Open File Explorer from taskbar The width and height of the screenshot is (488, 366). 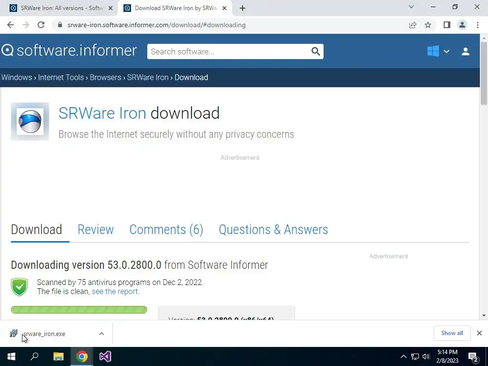[58, 356]
